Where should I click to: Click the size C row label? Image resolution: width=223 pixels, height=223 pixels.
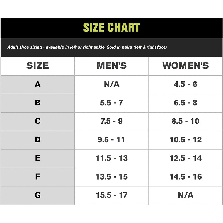38,121
